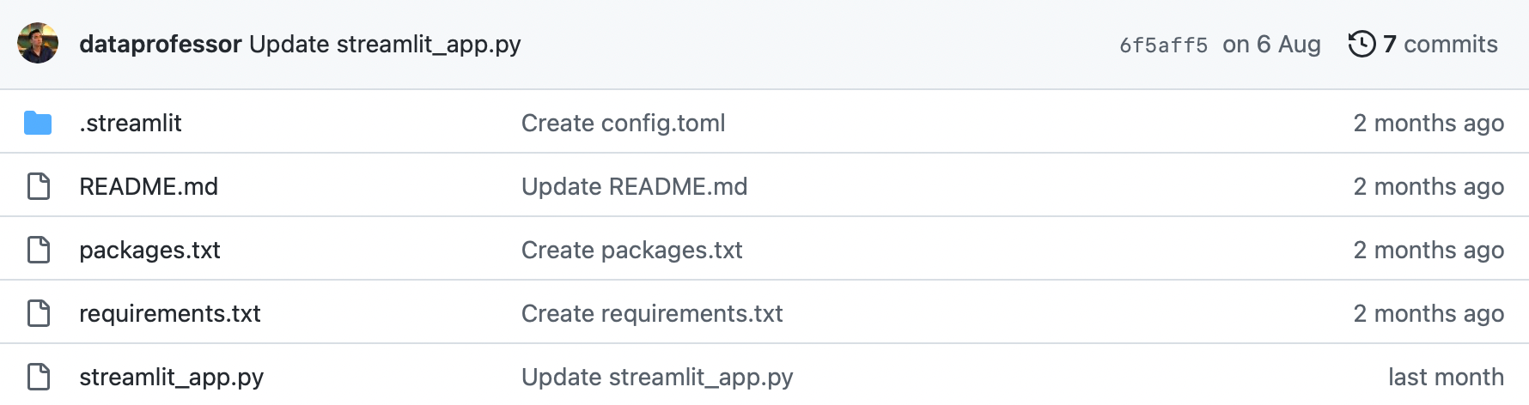This screenshot has width=1529, height=405.
Task: Click the README.md file icon
Action: click(x=39, y=186)
